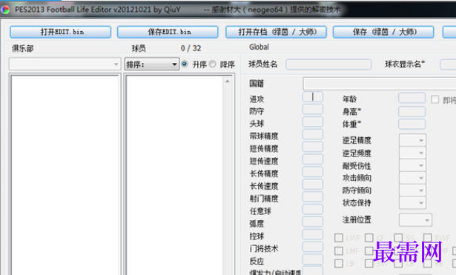
Task: Open the 排序 sort dropdown
Action: click(x=152, y=64)
